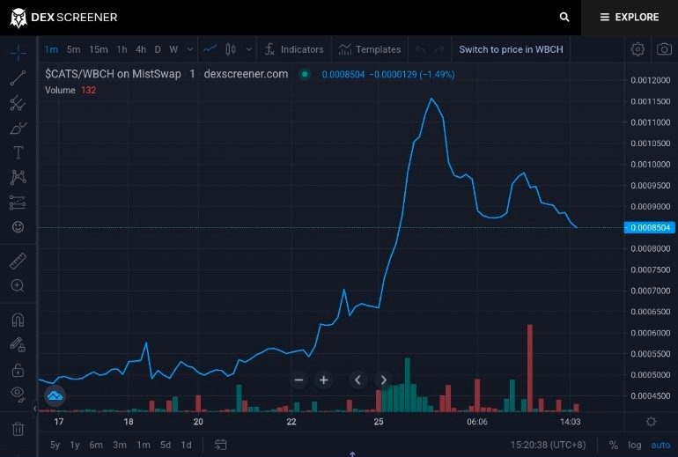Click the blue chart logo badge
Image resolution: width=678 pixels, height=457 pixels.
(55, 395)
